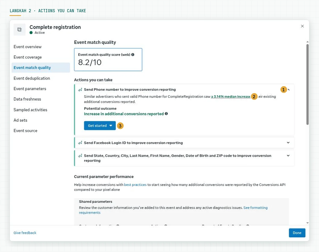This screenshot has width=319, height=252.
Task: Expand the Send State, Country, City recommendation
Action: tap(288, 156)
